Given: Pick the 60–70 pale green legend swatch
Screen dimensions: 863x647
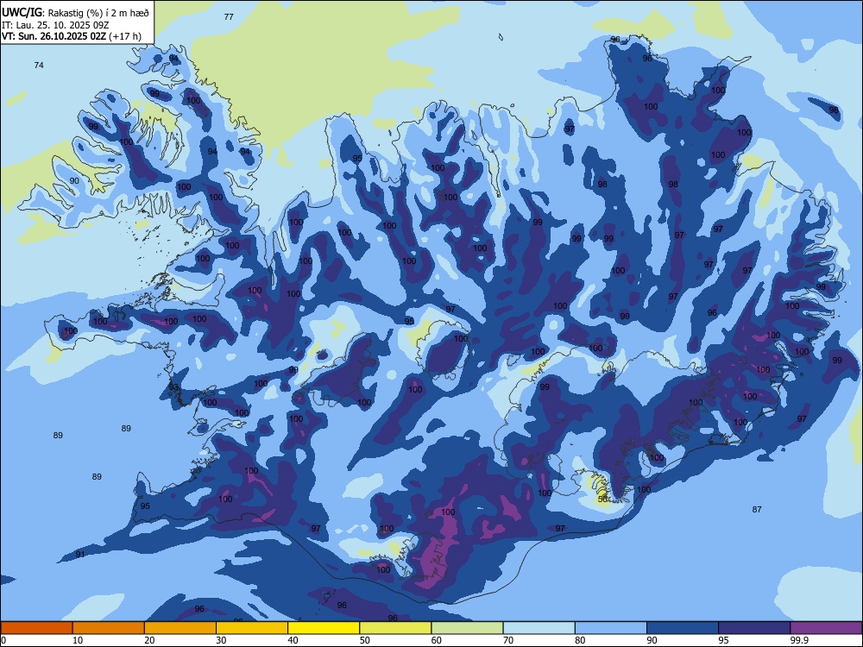Looking at the screenshot, I should click(x=467, y=628).
